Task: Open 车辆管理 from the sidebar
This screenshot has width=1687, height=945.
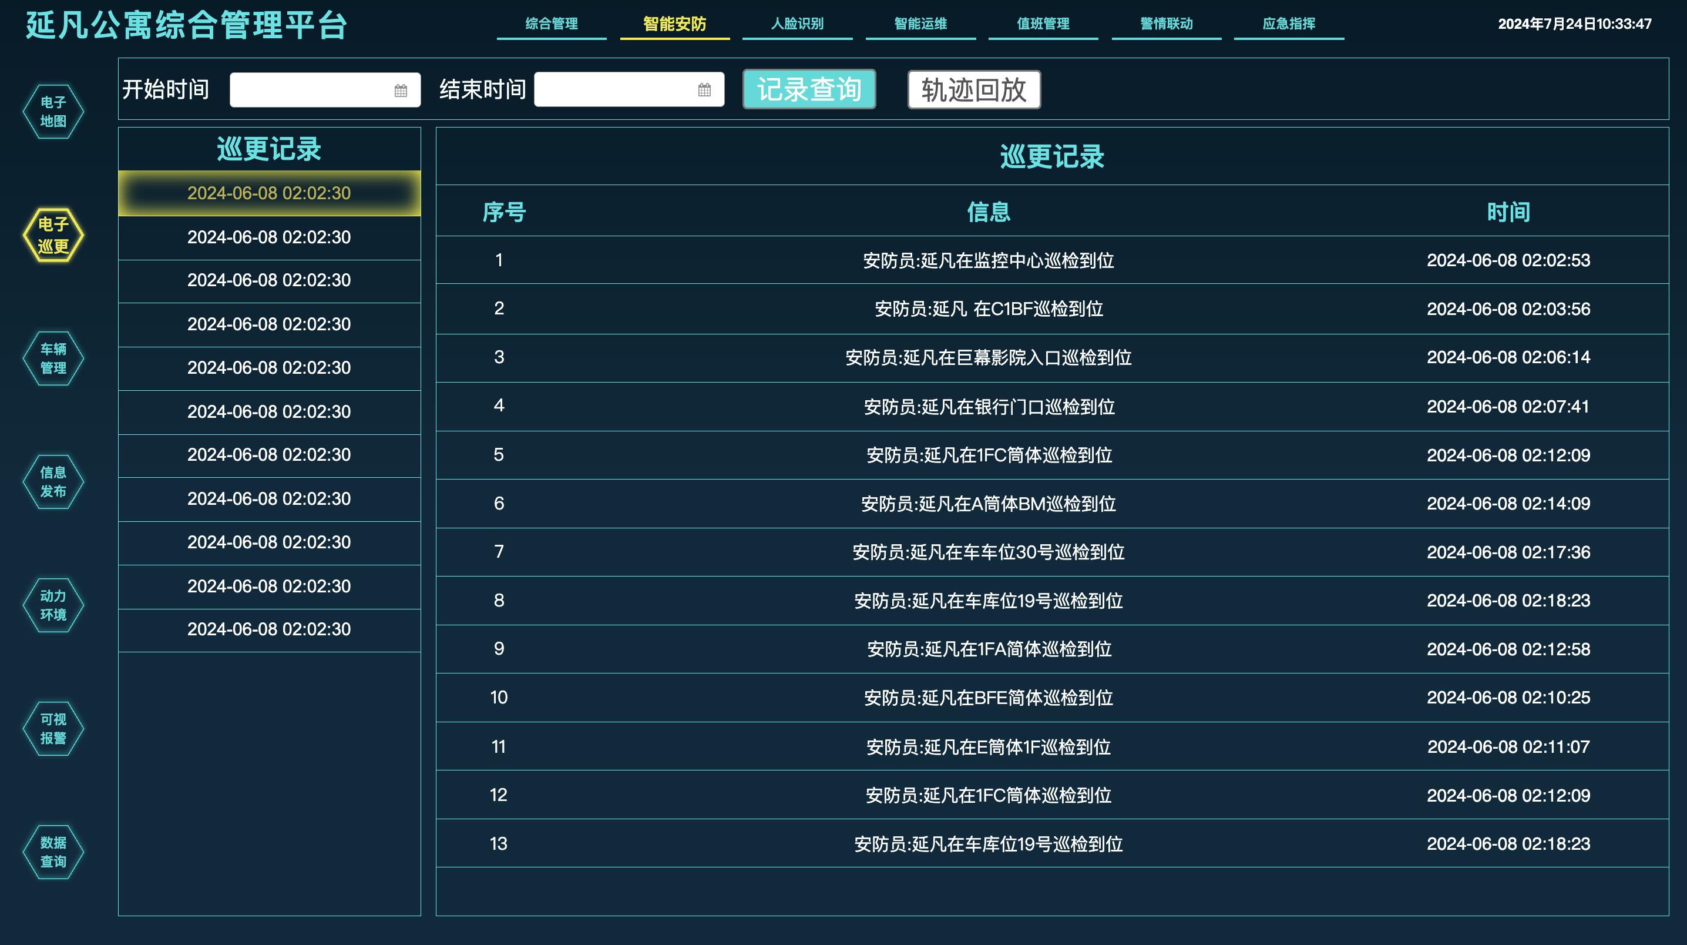Action: [x=53, y=358]
